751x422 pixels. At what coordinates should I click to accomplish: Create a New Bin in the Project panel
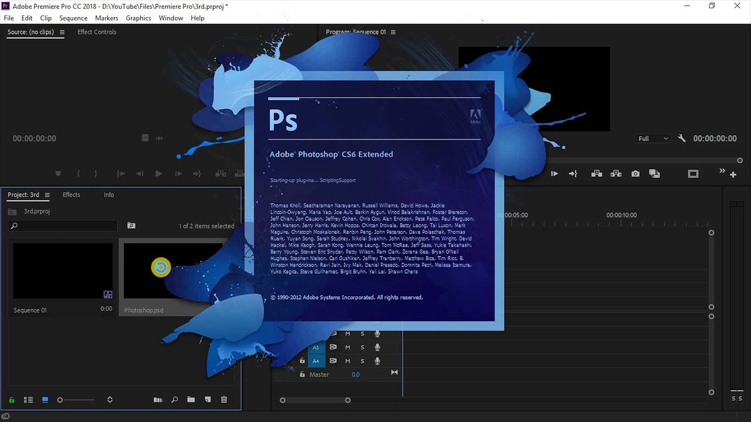tap(191, 400)
